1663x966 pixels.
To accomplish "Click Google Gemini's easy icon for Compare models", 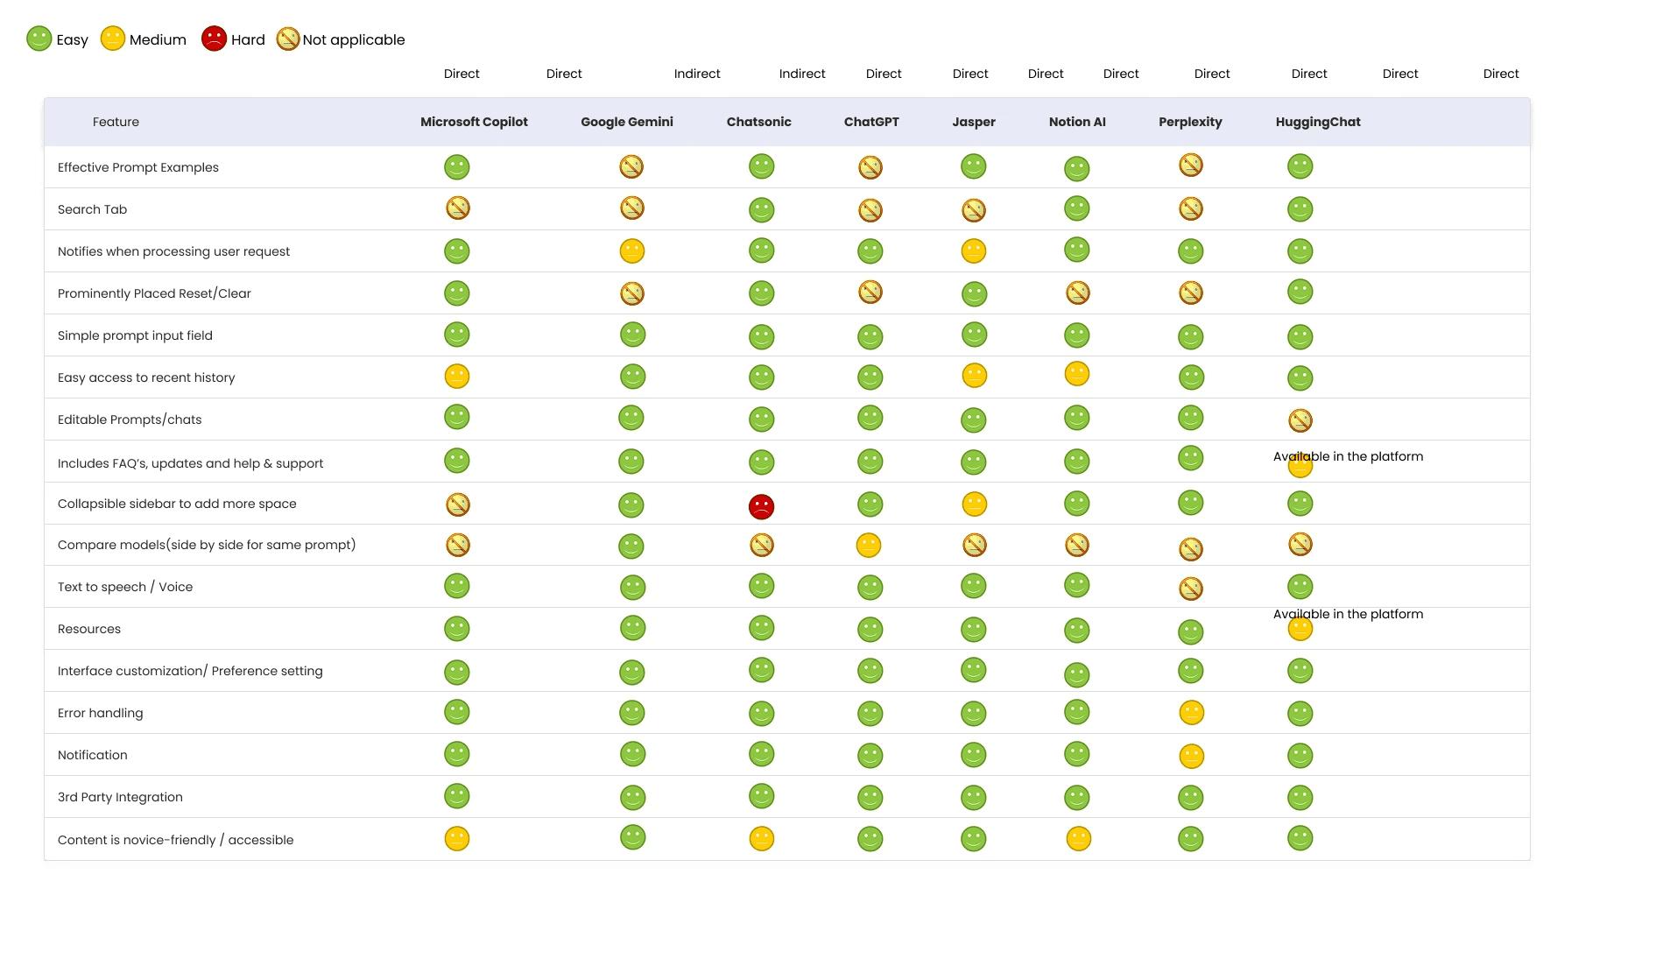I will (x=631, y=546).
